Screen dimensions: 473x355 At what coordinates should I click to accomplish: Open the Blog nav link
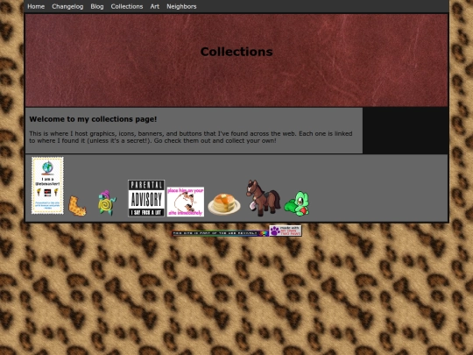[97, 6]
